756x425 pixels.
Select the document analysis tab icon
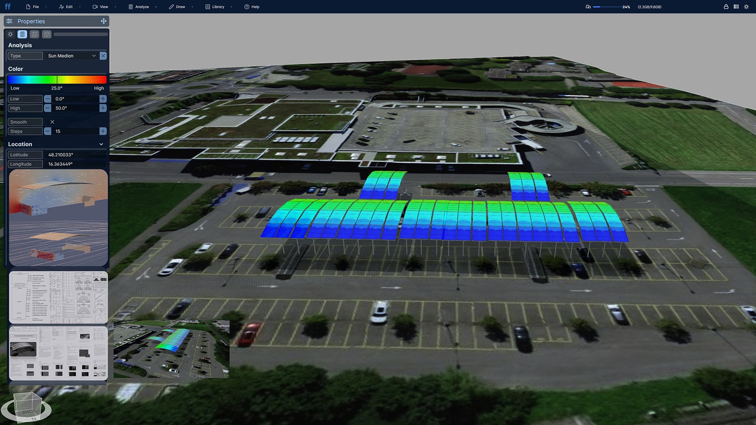[22, 34]
